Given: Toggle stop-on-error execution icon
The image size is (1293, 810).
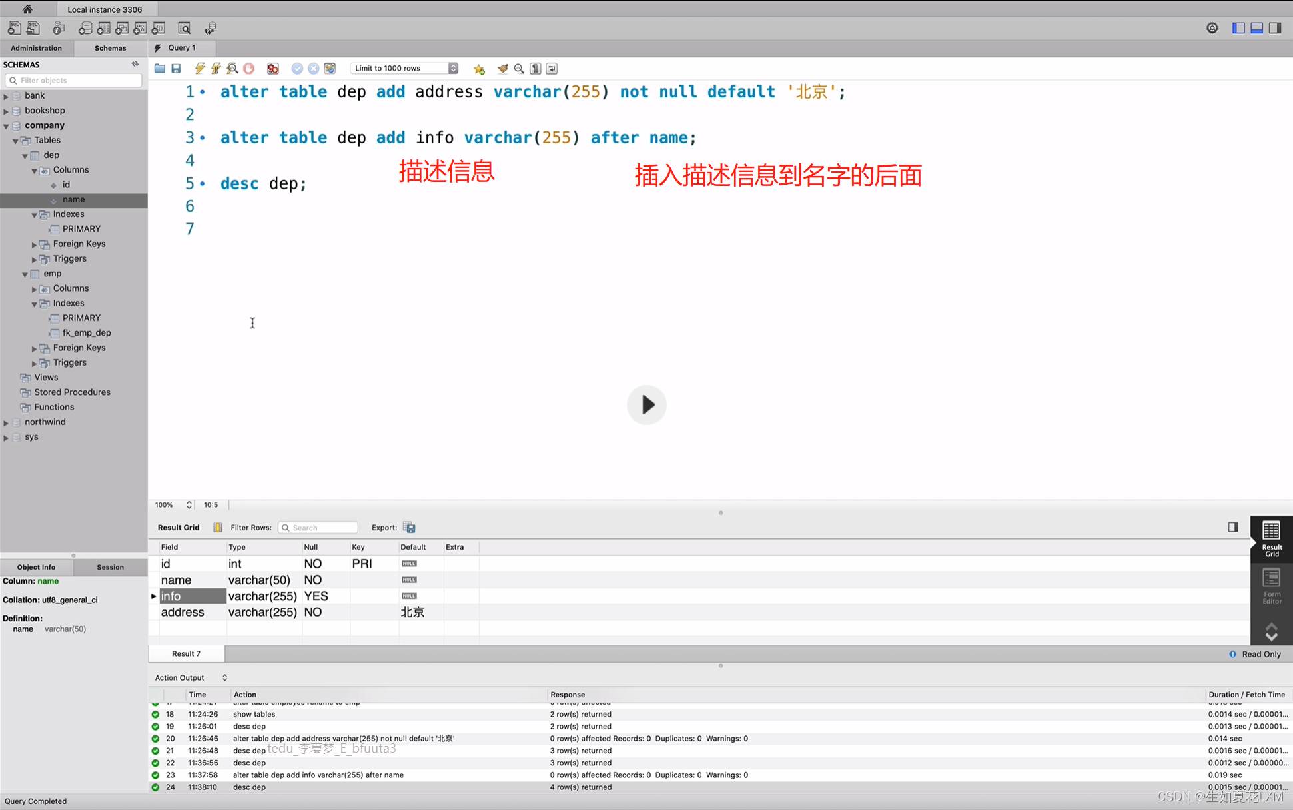Looking at the screenshot, I should [x=273, y=68].
